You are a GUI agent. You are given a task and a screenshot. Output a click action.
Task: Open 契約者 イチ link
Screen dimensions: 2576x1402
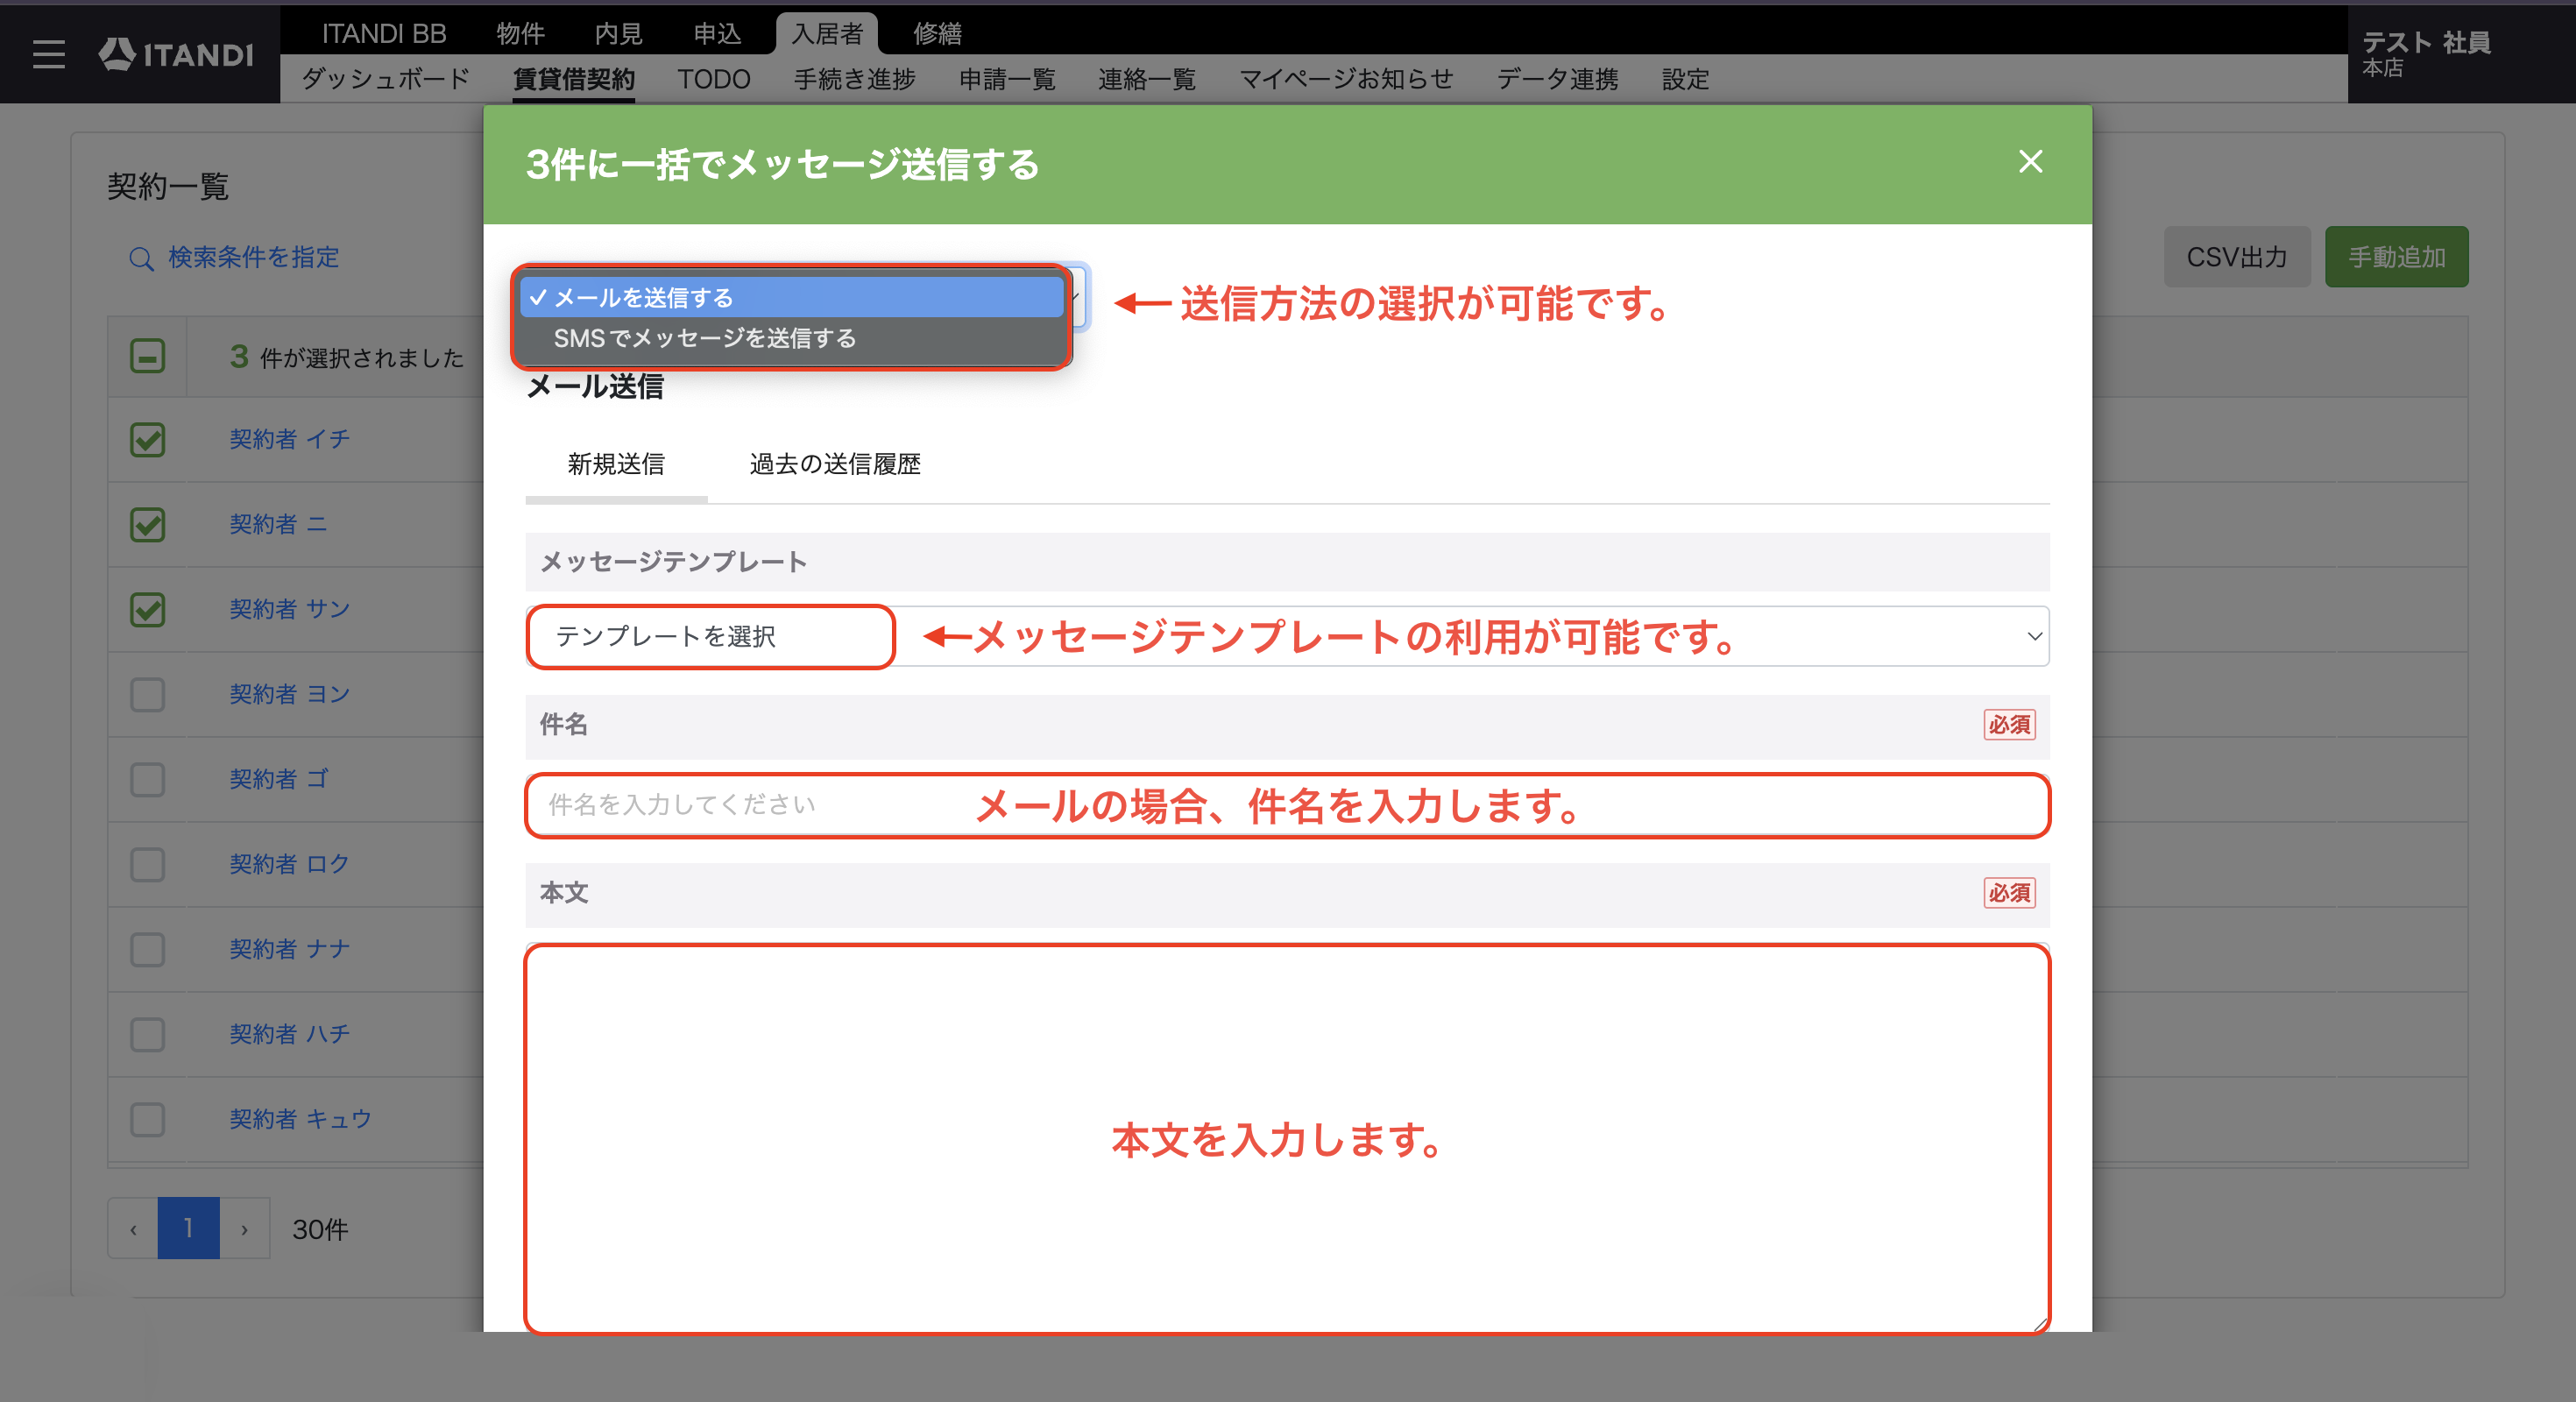point(290,439)
